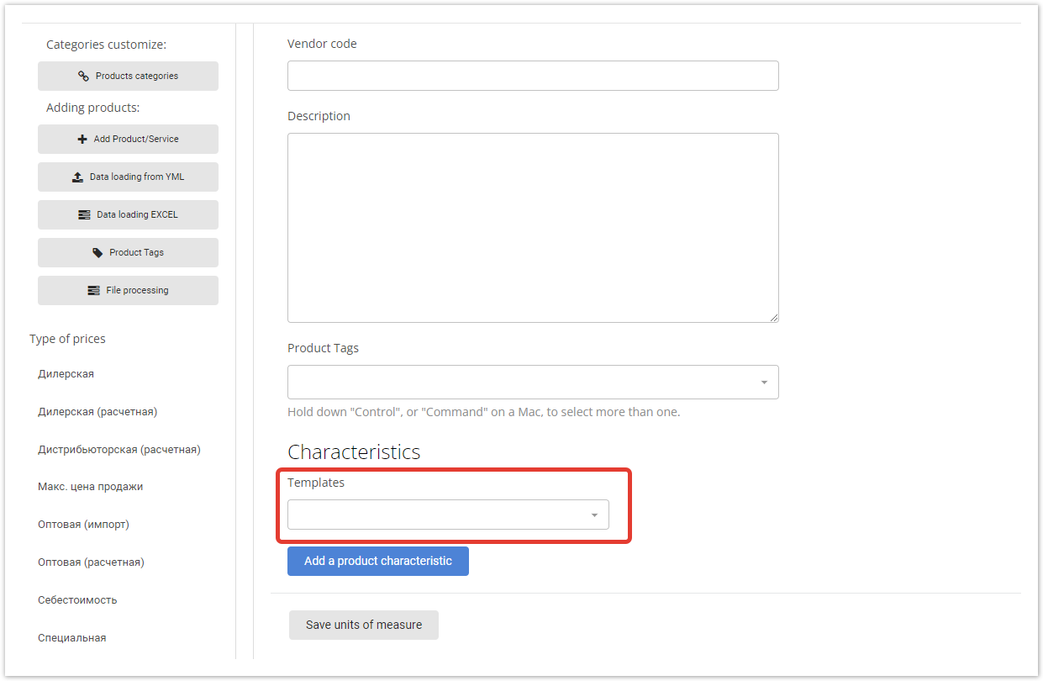1043x681 pixels.
Task: Click the upload icon for YML loading
Action: point(78,177)
